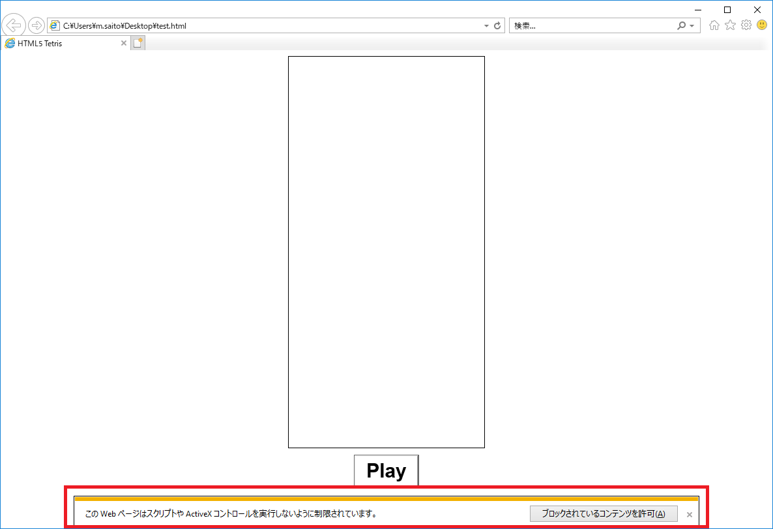Click the magnifier search icon
Screen dimensions: 773x529
point(682,26)
